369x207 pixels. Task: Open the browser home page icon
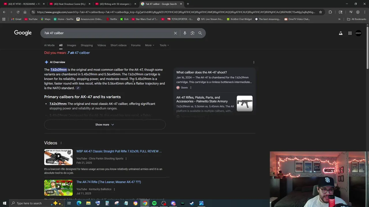point(25,12)
